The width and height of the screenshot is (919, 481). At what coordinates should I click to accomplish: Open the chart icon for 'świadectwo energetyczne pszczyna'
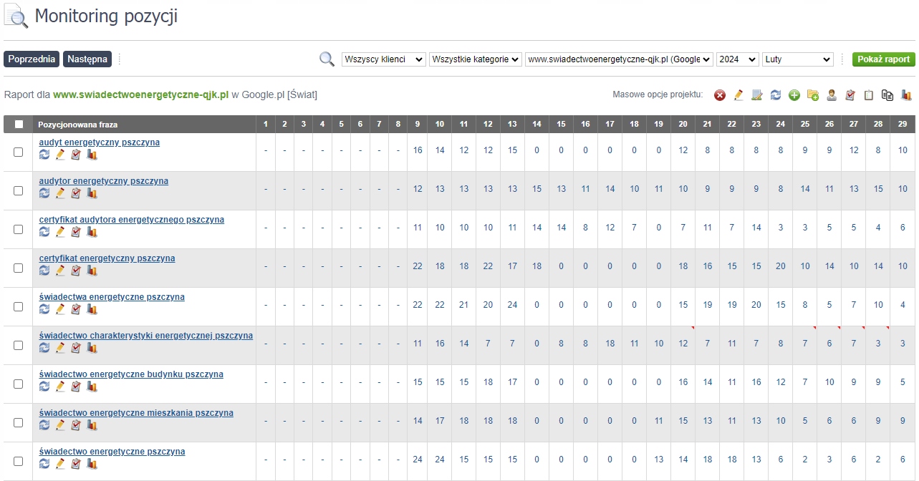tap(92, 464)
